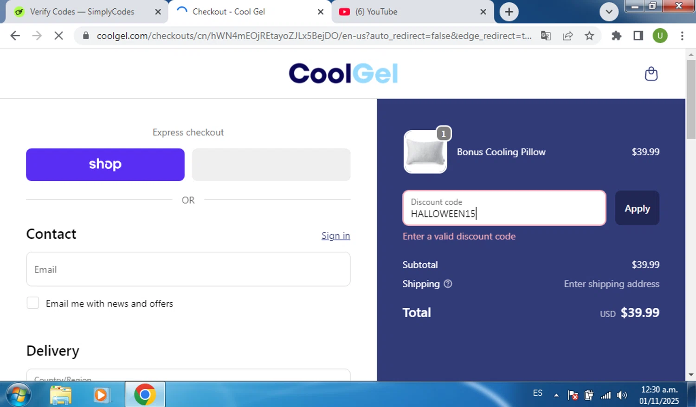Close the Verify Codes — SimplyCodes tab
This screenshot has width=696, height=407.
(x=158, y=12)
